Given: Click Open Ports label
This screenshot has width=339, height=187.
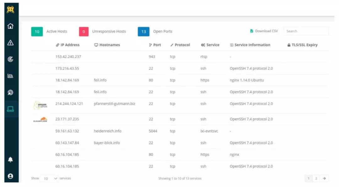Looking at the screenshot, I should point(163,32).
